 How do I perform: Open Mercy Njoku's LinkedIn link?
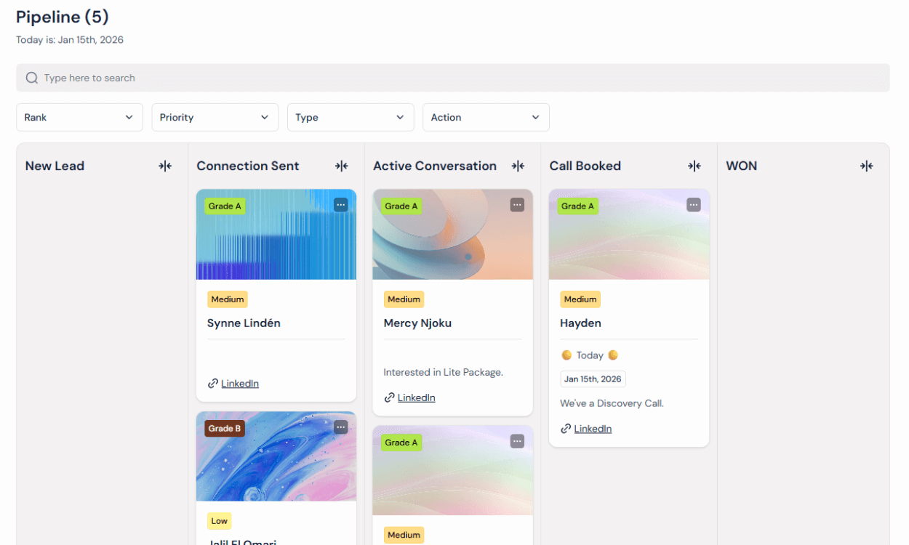(x=416, y=397)
